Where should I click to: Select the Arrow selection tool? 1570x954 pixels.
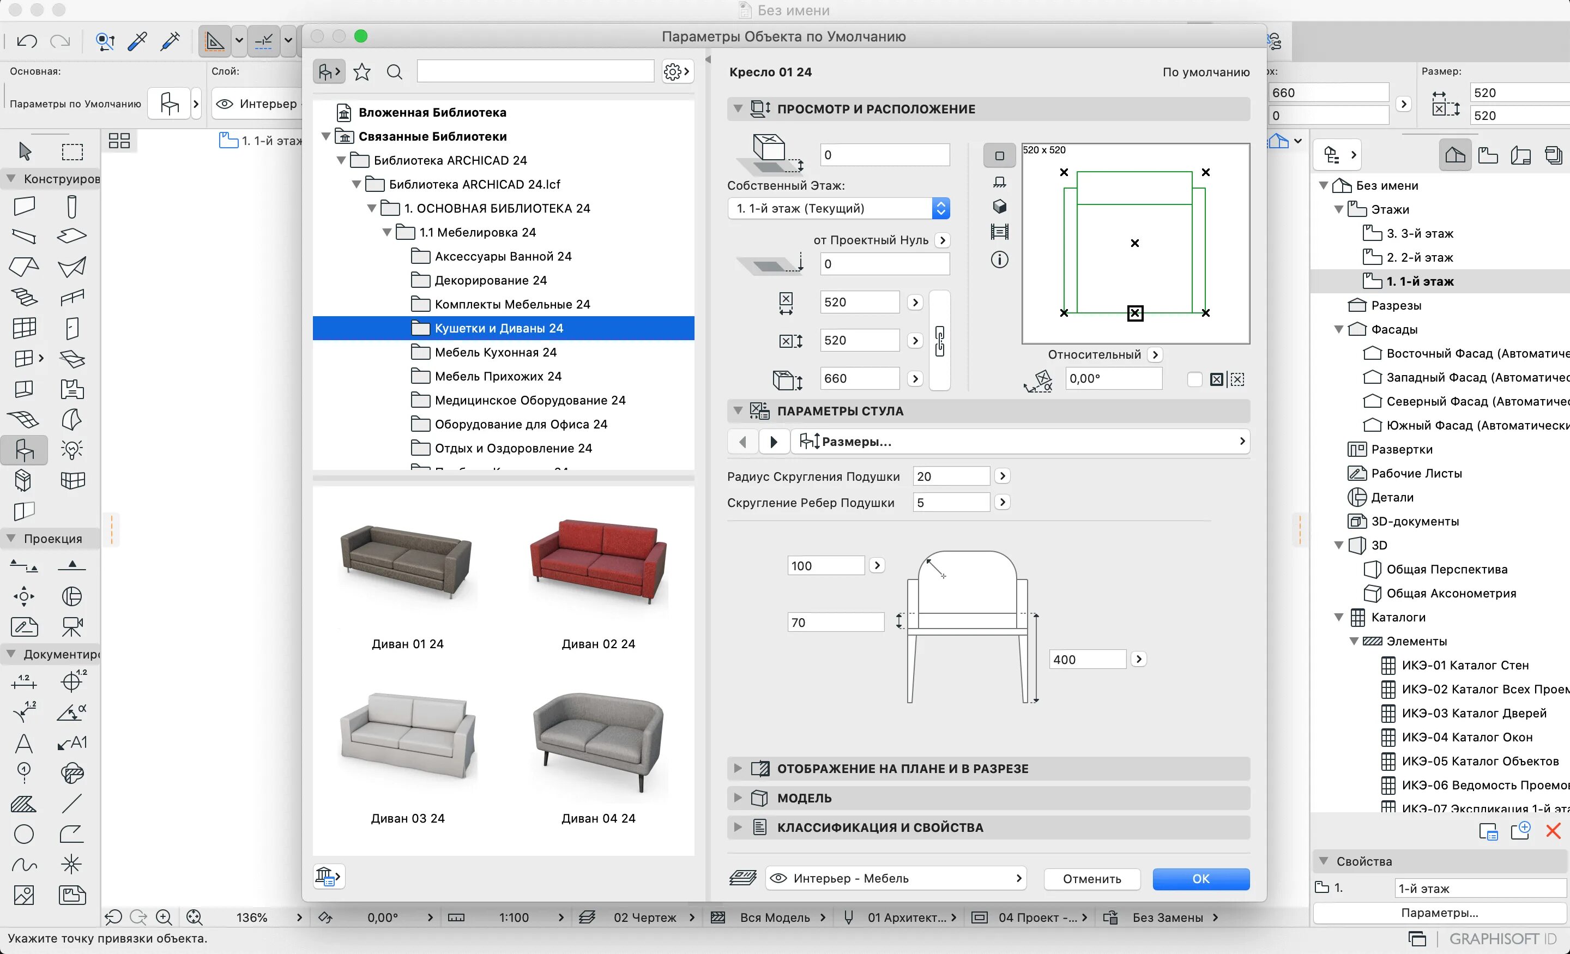click(x=25, y=151)
